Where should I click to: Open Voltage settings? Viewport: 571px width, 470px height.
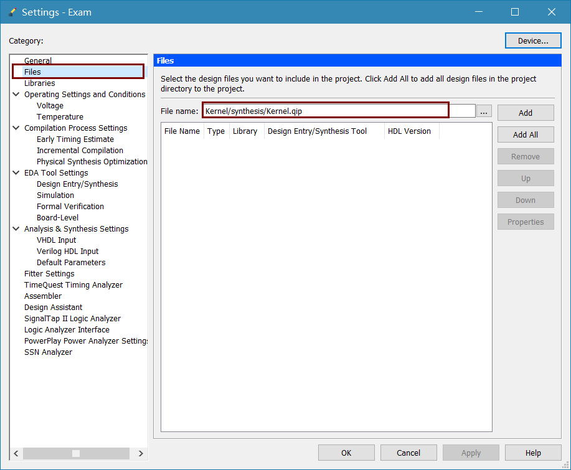pos(50,106)
